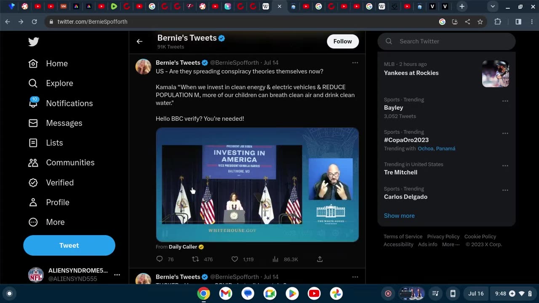
Task: Open Bernie's Tweets avatar on first tweet
Action: [143, 66]
